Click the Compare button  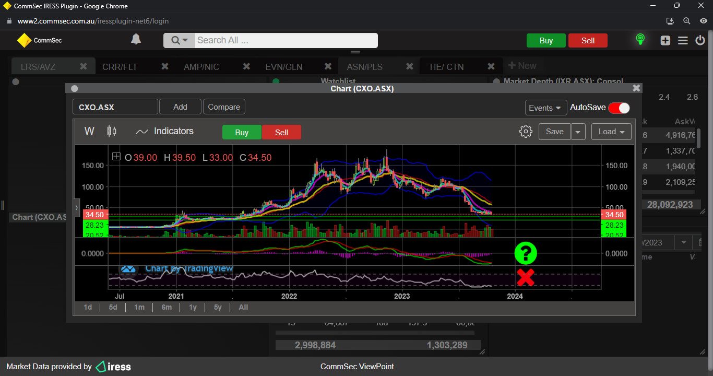[224, 107]
